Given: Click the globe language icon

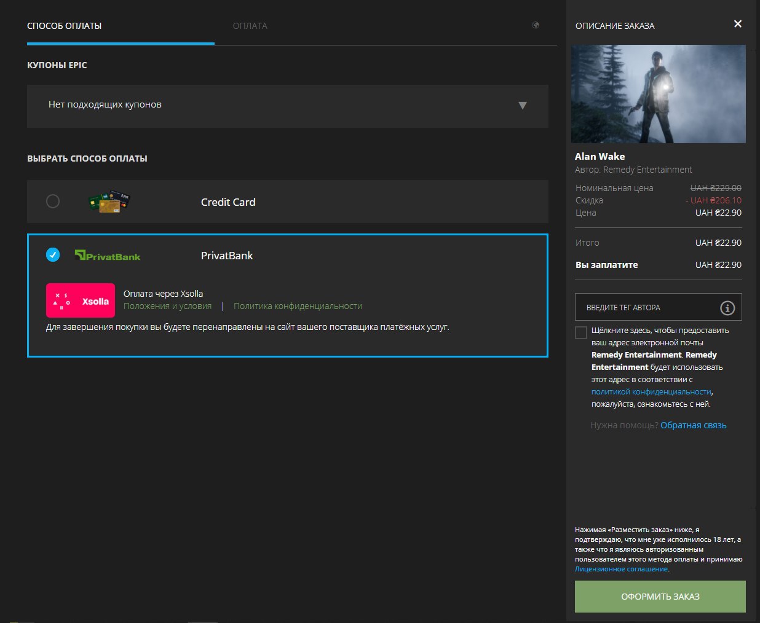Looking at the screenshot, I should click(x=536, y=25).
